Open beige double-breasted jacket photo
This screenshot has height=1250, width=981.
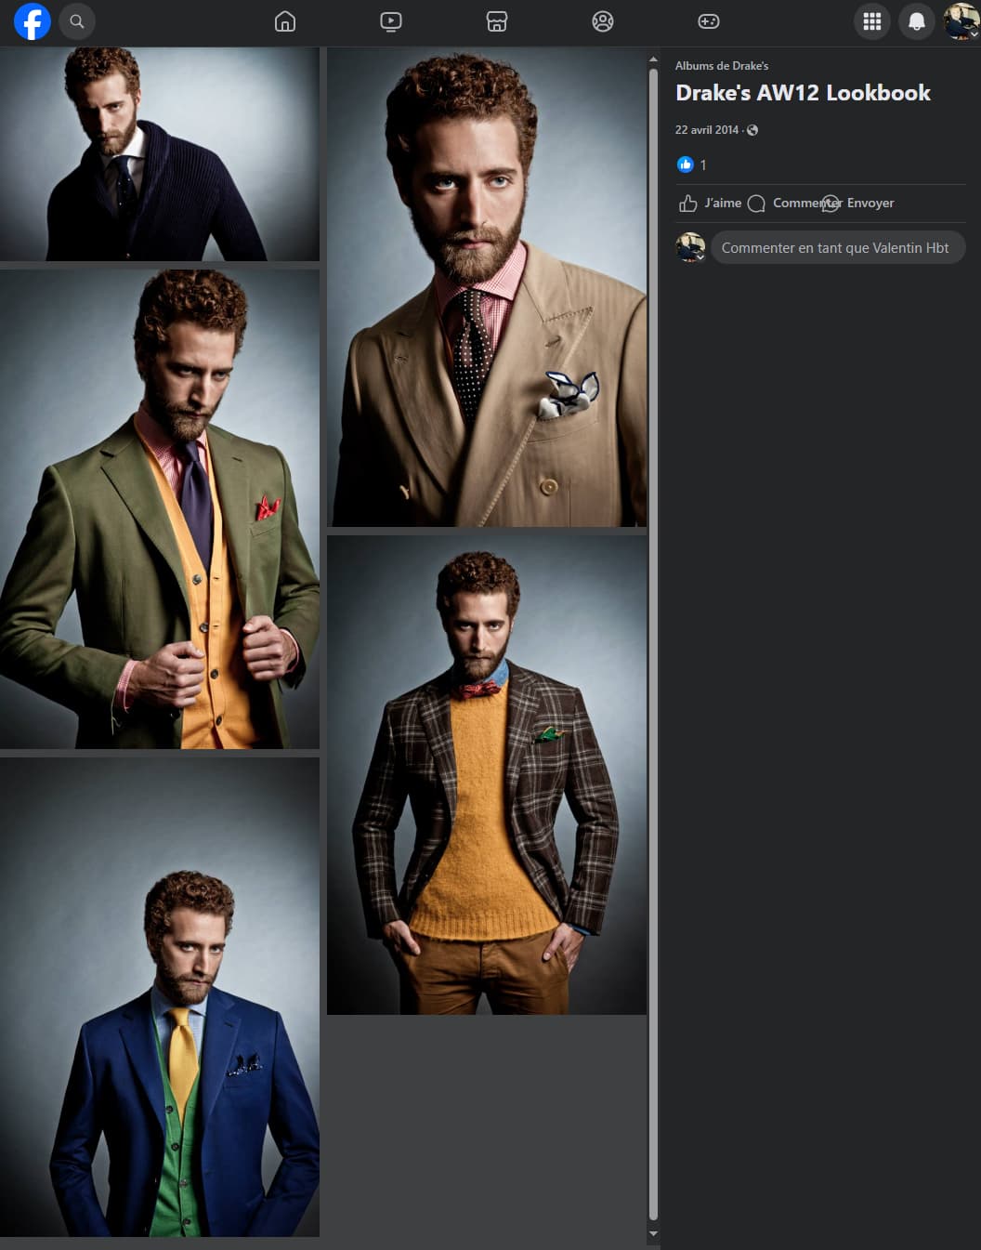pyautogui.click(x=487, y=287)
